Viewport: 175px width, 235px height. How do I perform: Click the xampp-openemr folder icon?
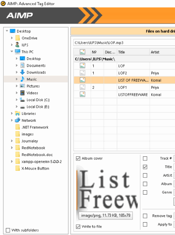click(17, 161)
